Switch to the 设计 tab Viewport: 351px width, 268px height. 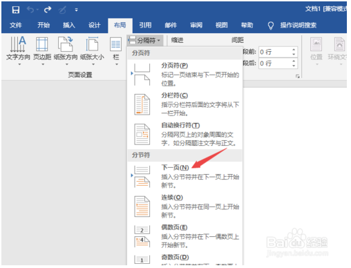(x=95, y=25)
